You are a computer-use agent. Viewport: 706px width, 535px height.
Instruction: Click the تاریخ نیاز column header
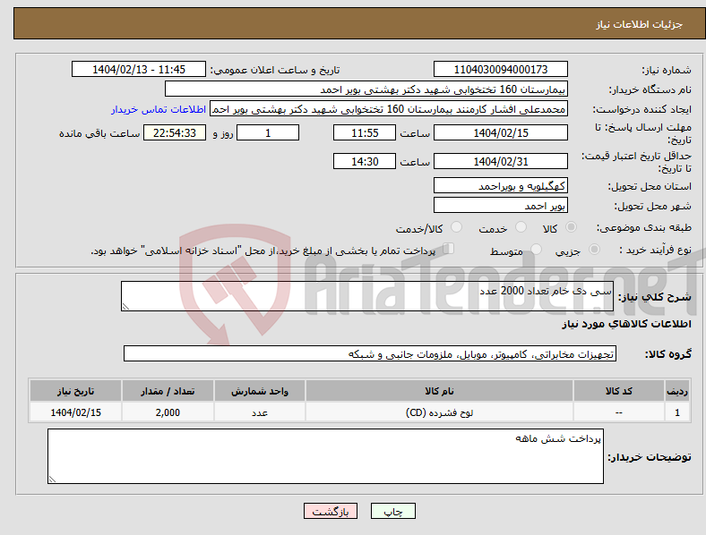tap(75, 391)
